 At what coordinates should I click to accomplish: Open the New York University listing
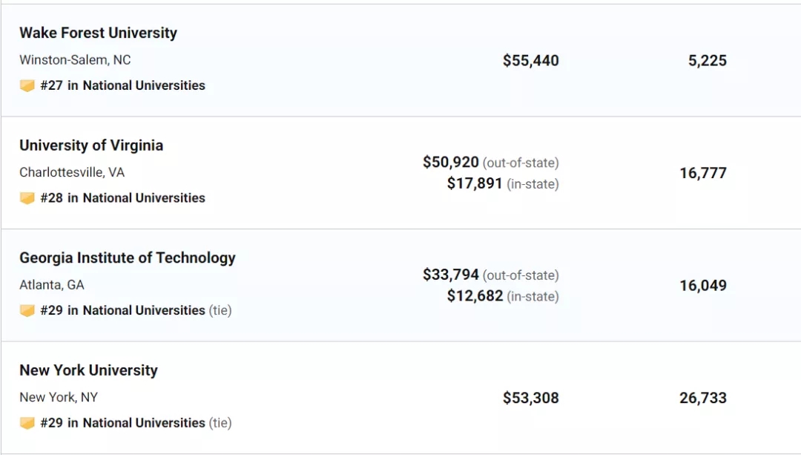click(x=88, y=370)
